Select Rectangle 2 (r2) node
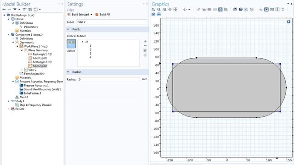294x165 pixels. point(42,62)
